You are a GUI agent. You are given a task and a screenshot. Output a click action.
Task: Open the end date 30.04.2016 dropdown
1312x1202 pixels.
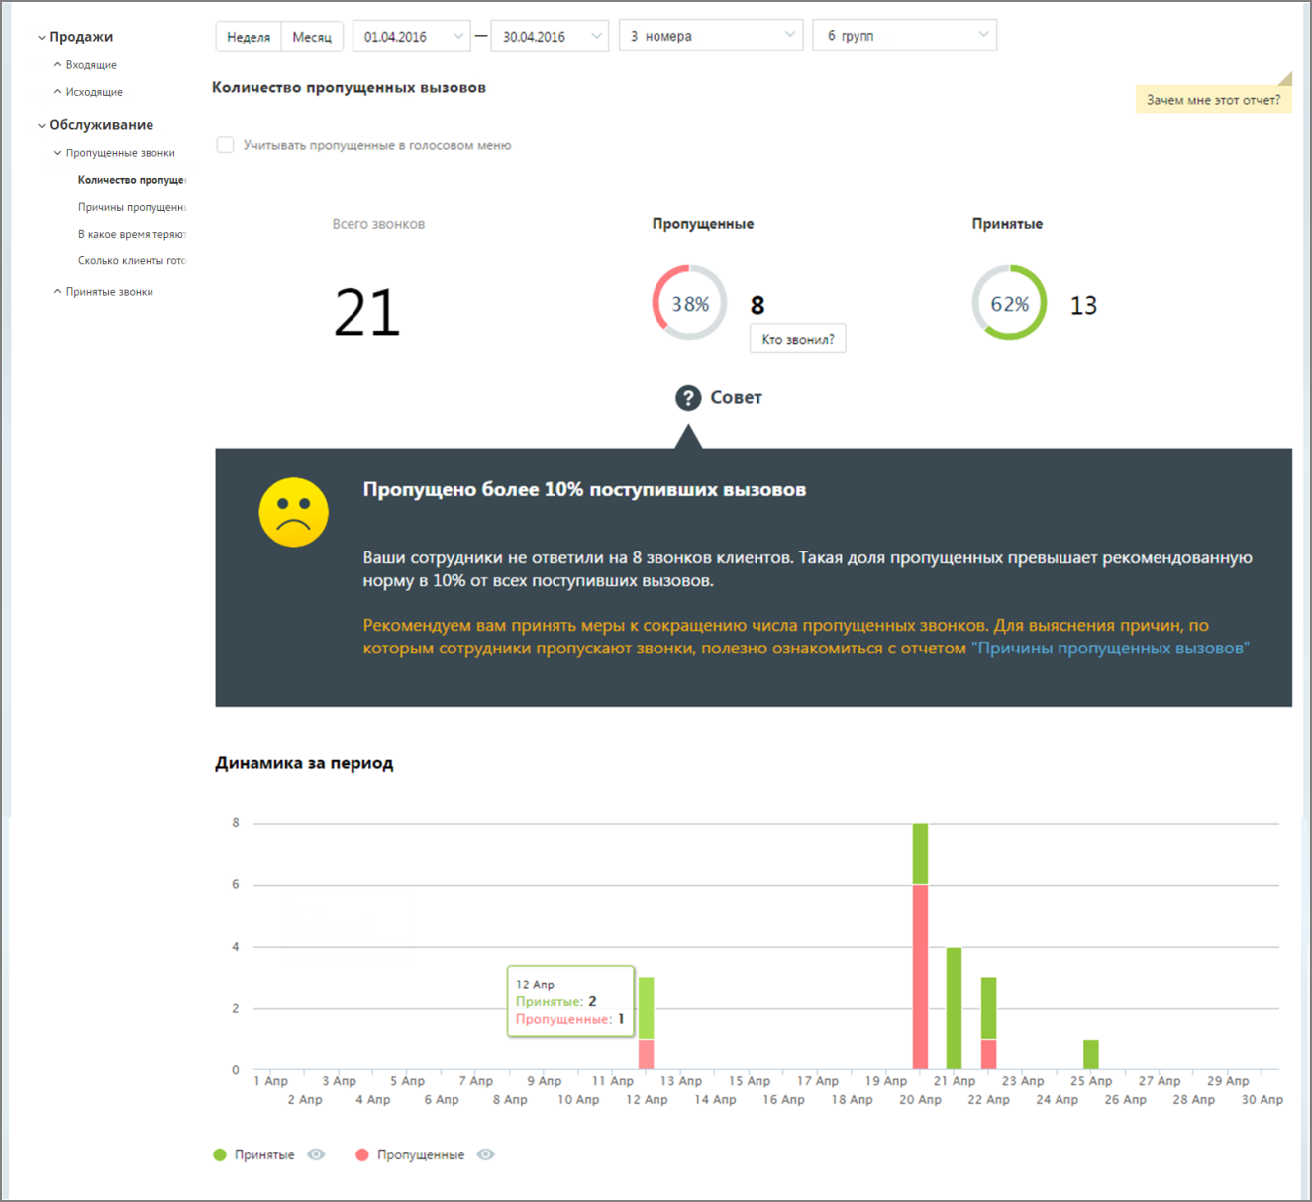tap(550, 36)
